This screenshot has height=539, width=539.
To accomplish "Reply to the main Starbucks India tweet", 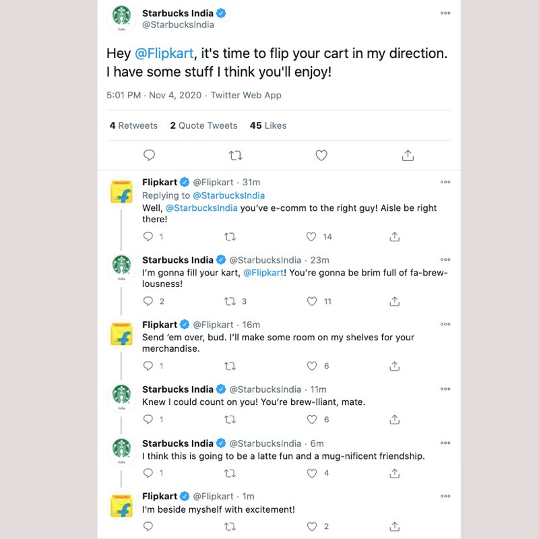I will coord(150,156).
